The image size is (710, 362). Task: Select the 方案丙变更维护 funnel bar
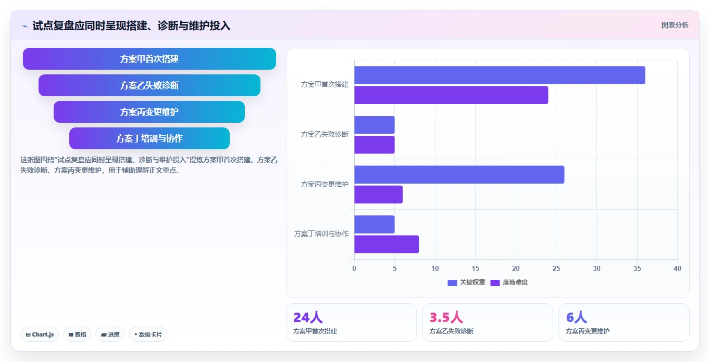[150, 112]
